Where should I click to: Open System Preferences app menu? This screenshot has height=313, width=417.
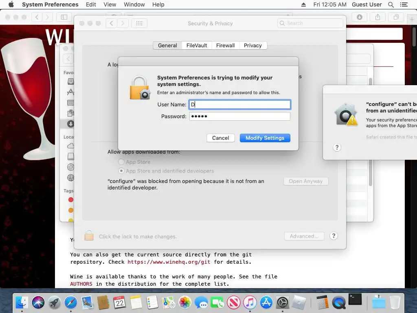(50, 4)
